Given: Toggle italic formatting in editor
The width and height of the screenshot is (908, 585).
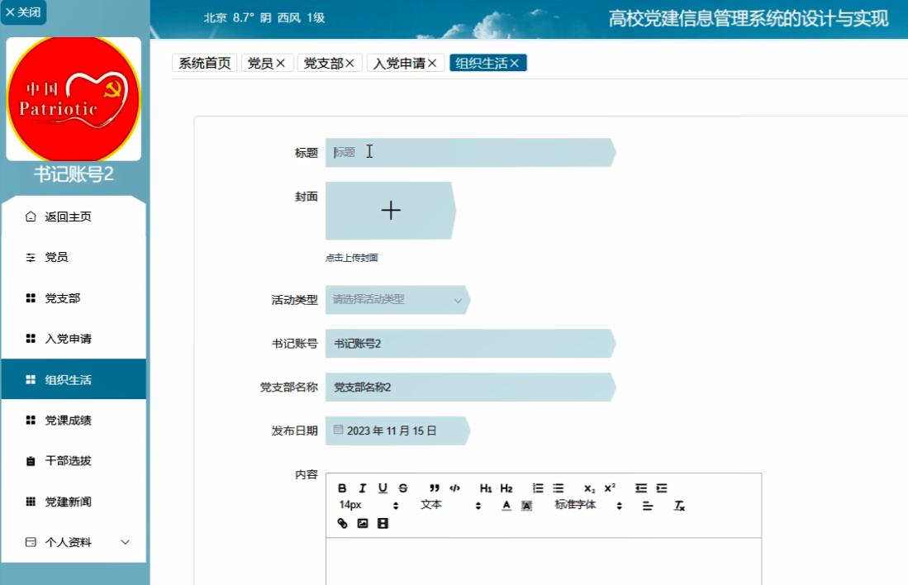Looking at the screenshot, I should coord(363,488).
